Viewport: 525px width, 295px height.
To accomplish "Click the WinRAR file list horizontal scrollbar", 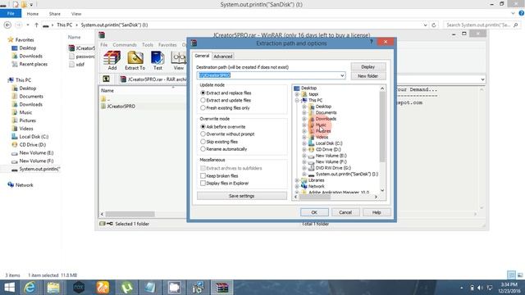I will [130, 214].
